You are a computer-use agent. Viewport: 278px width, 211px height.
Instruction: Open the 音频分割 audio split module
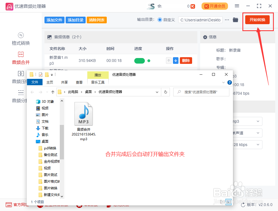[x=19, y=96]
